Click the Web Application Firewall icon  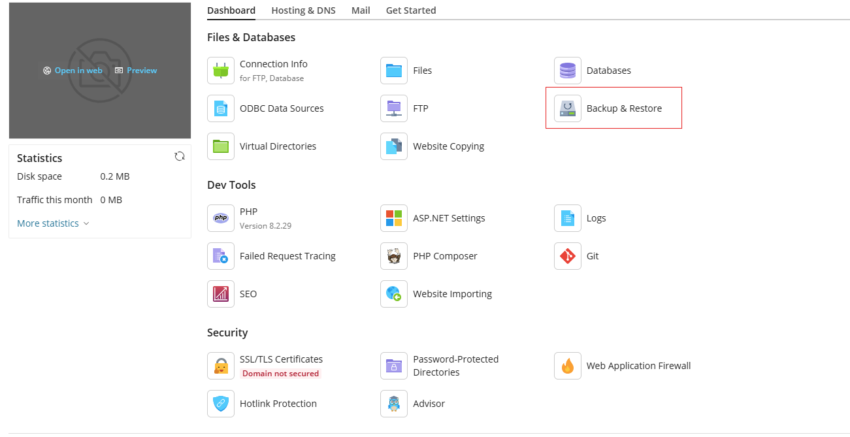(x=567, y=366)
